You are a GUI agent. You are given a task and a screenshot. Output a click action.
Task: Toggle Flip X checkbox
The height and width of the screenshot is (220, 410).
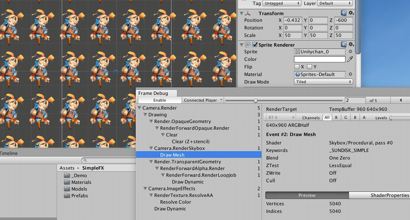click(x=297, y=67)
